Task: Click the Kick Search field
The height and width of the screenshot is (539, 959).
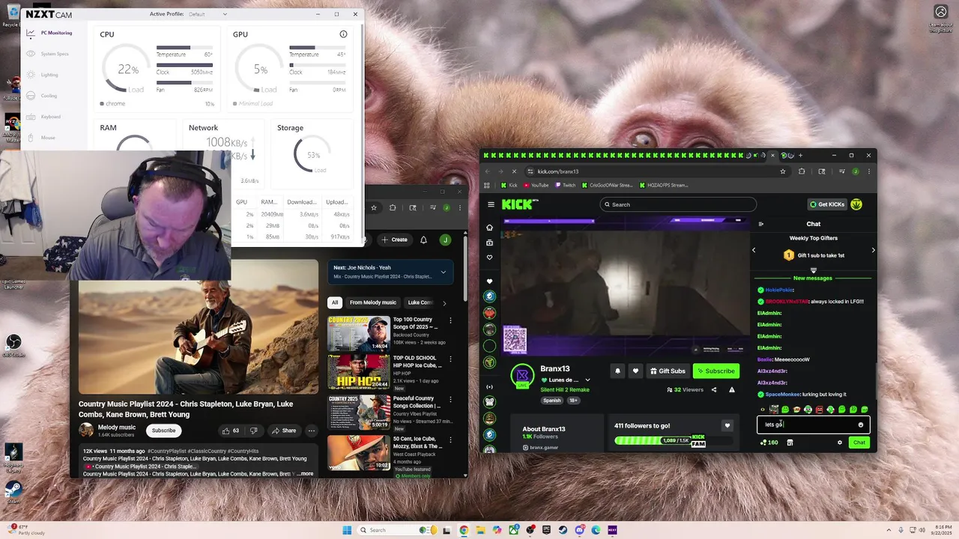Action: 678,204
